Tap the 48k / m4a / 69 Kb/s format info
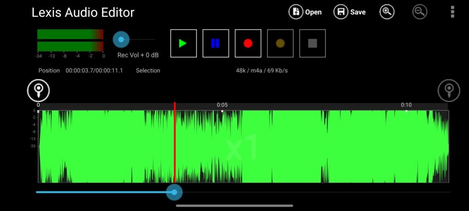Screen dimensions: 469x211 [x=262, y=70]
